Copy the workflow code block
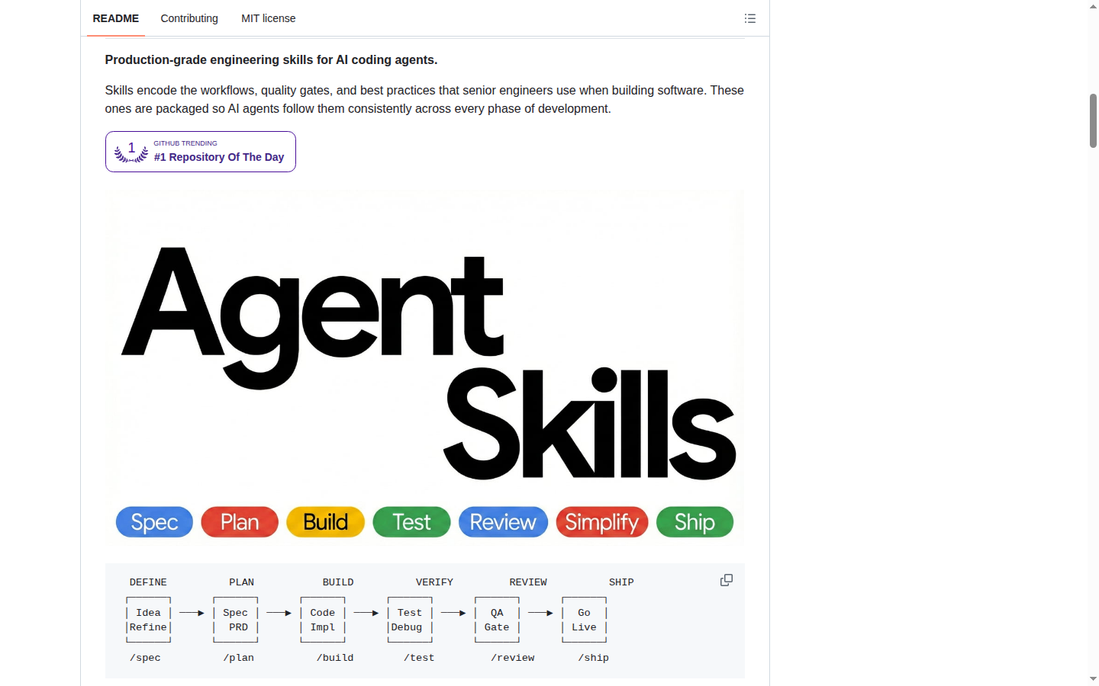 (x=727, y=580)
